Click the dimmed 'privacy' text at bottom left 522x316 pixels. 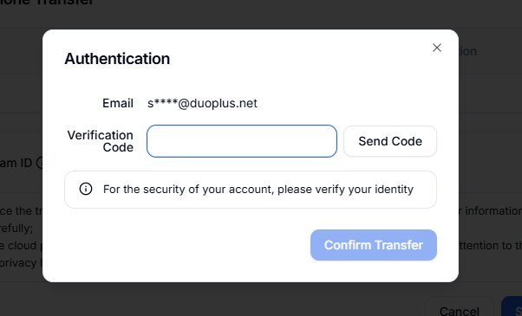click(x=18, y=263)
